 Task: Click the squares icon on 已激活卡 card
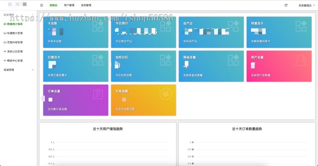pos(98,60)
